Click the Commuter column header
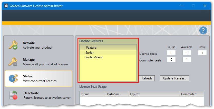The height and width of the screenshot is (109, 214). point(192,94)
